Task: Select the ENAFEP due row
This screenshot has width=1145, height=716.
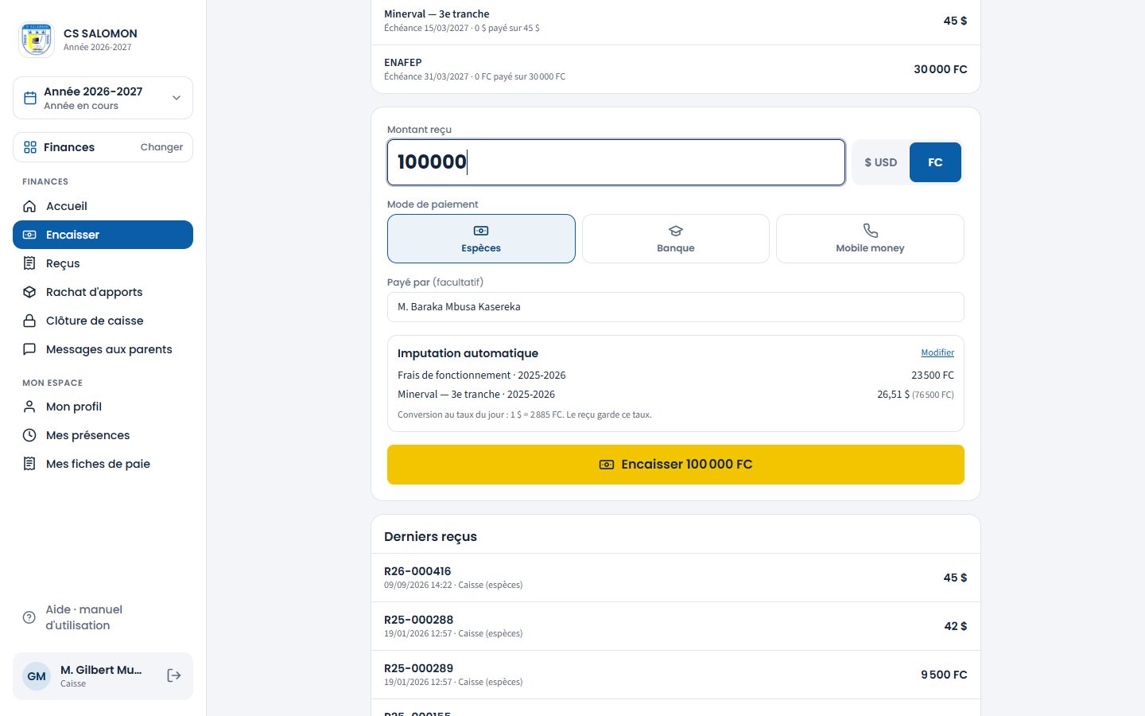Action: point(676,69)
